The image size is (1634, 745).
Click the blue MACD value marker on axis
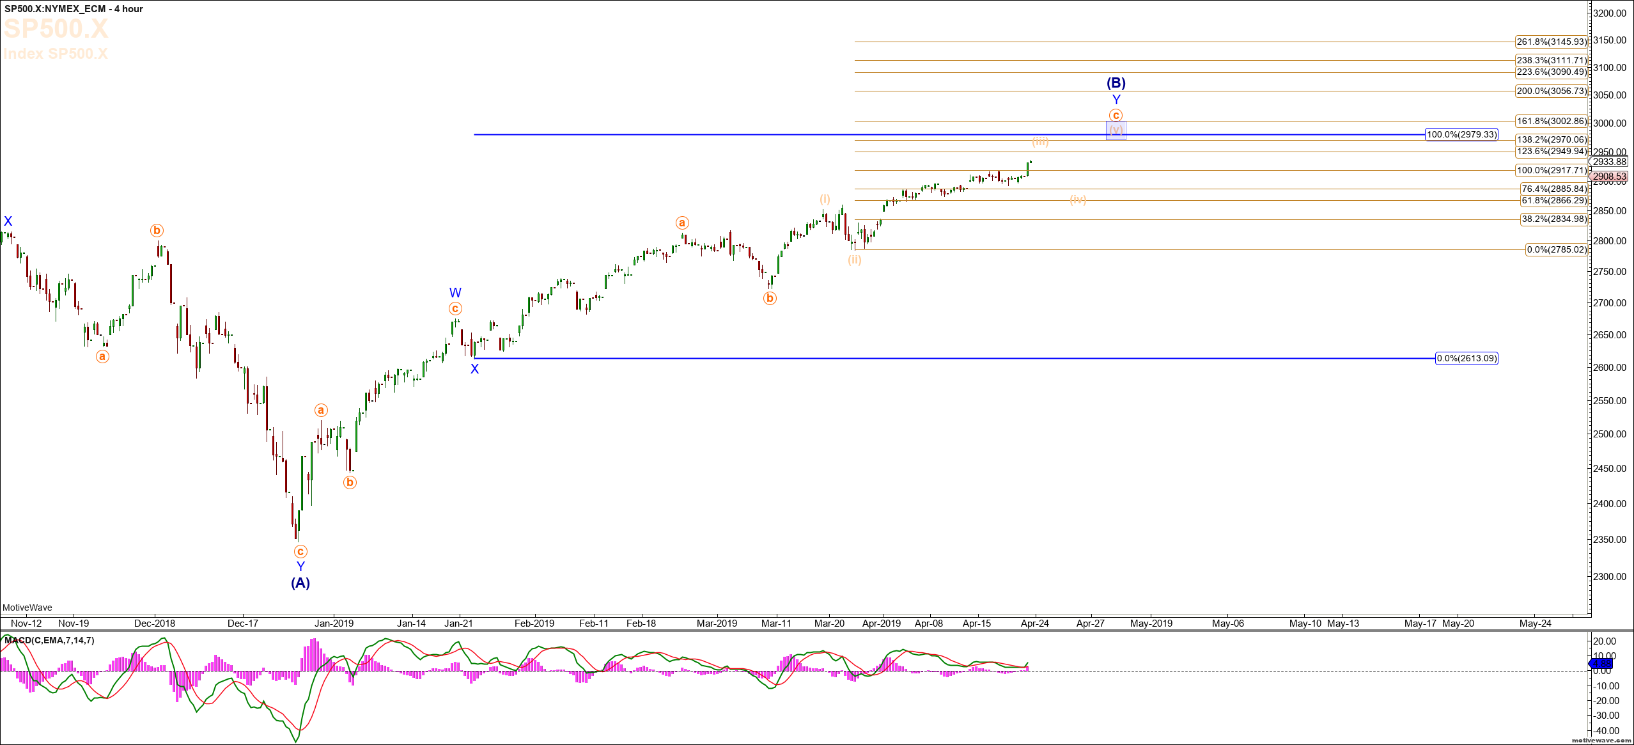pos(1601,663)
